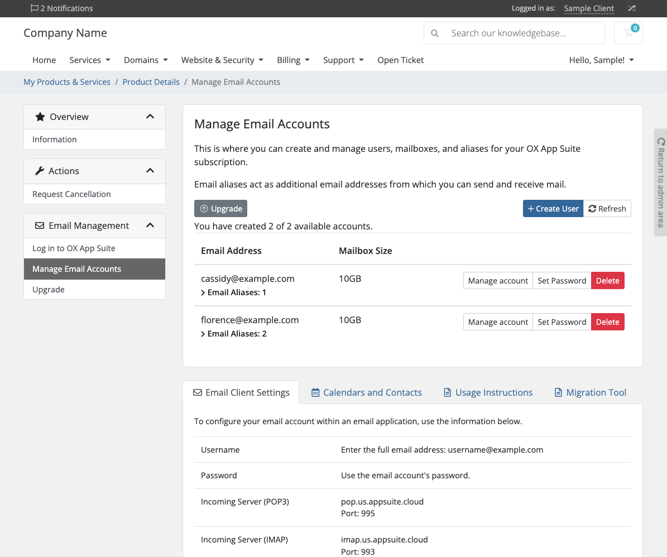Open the Website & Security dropdown
Image resolution: width=667 pixels, height=557 pixels.
tap(223, 60)
